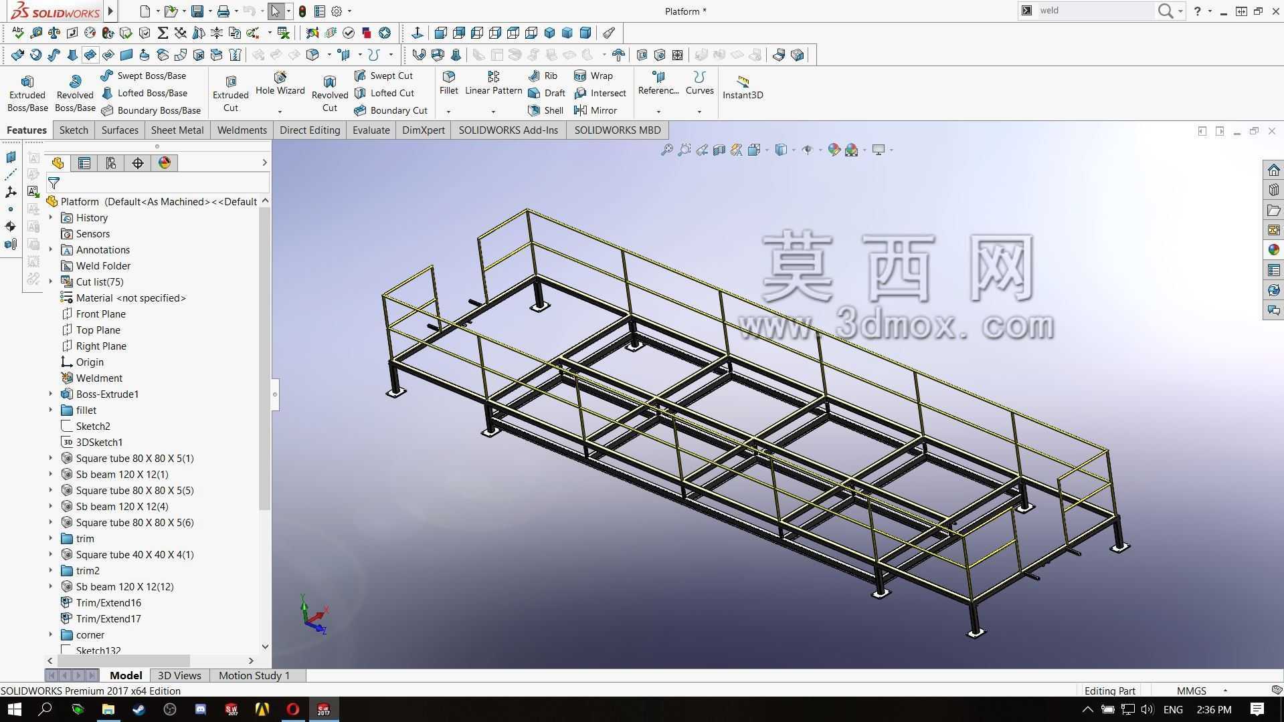This screenshot has width=1284, height=722.
Task: Expand Square tube 80 X 80 X 5(1)
Action: [51, 458]
